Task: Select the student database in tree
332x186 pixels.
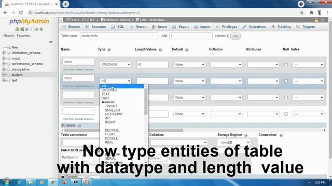Action: click(x=17, y=75)
